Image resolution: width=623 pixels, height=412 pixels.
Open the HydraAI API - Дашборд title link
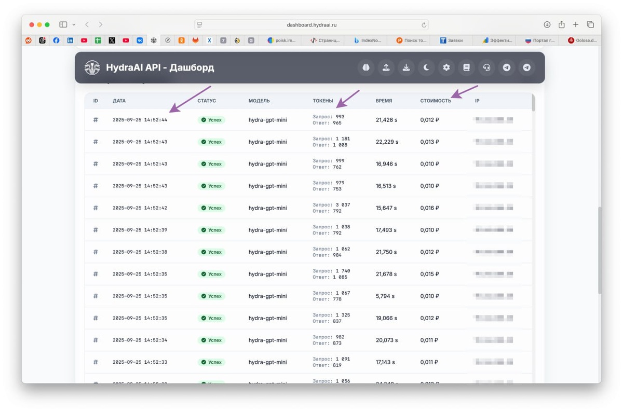pyautogui.click(x=160, y=67)
